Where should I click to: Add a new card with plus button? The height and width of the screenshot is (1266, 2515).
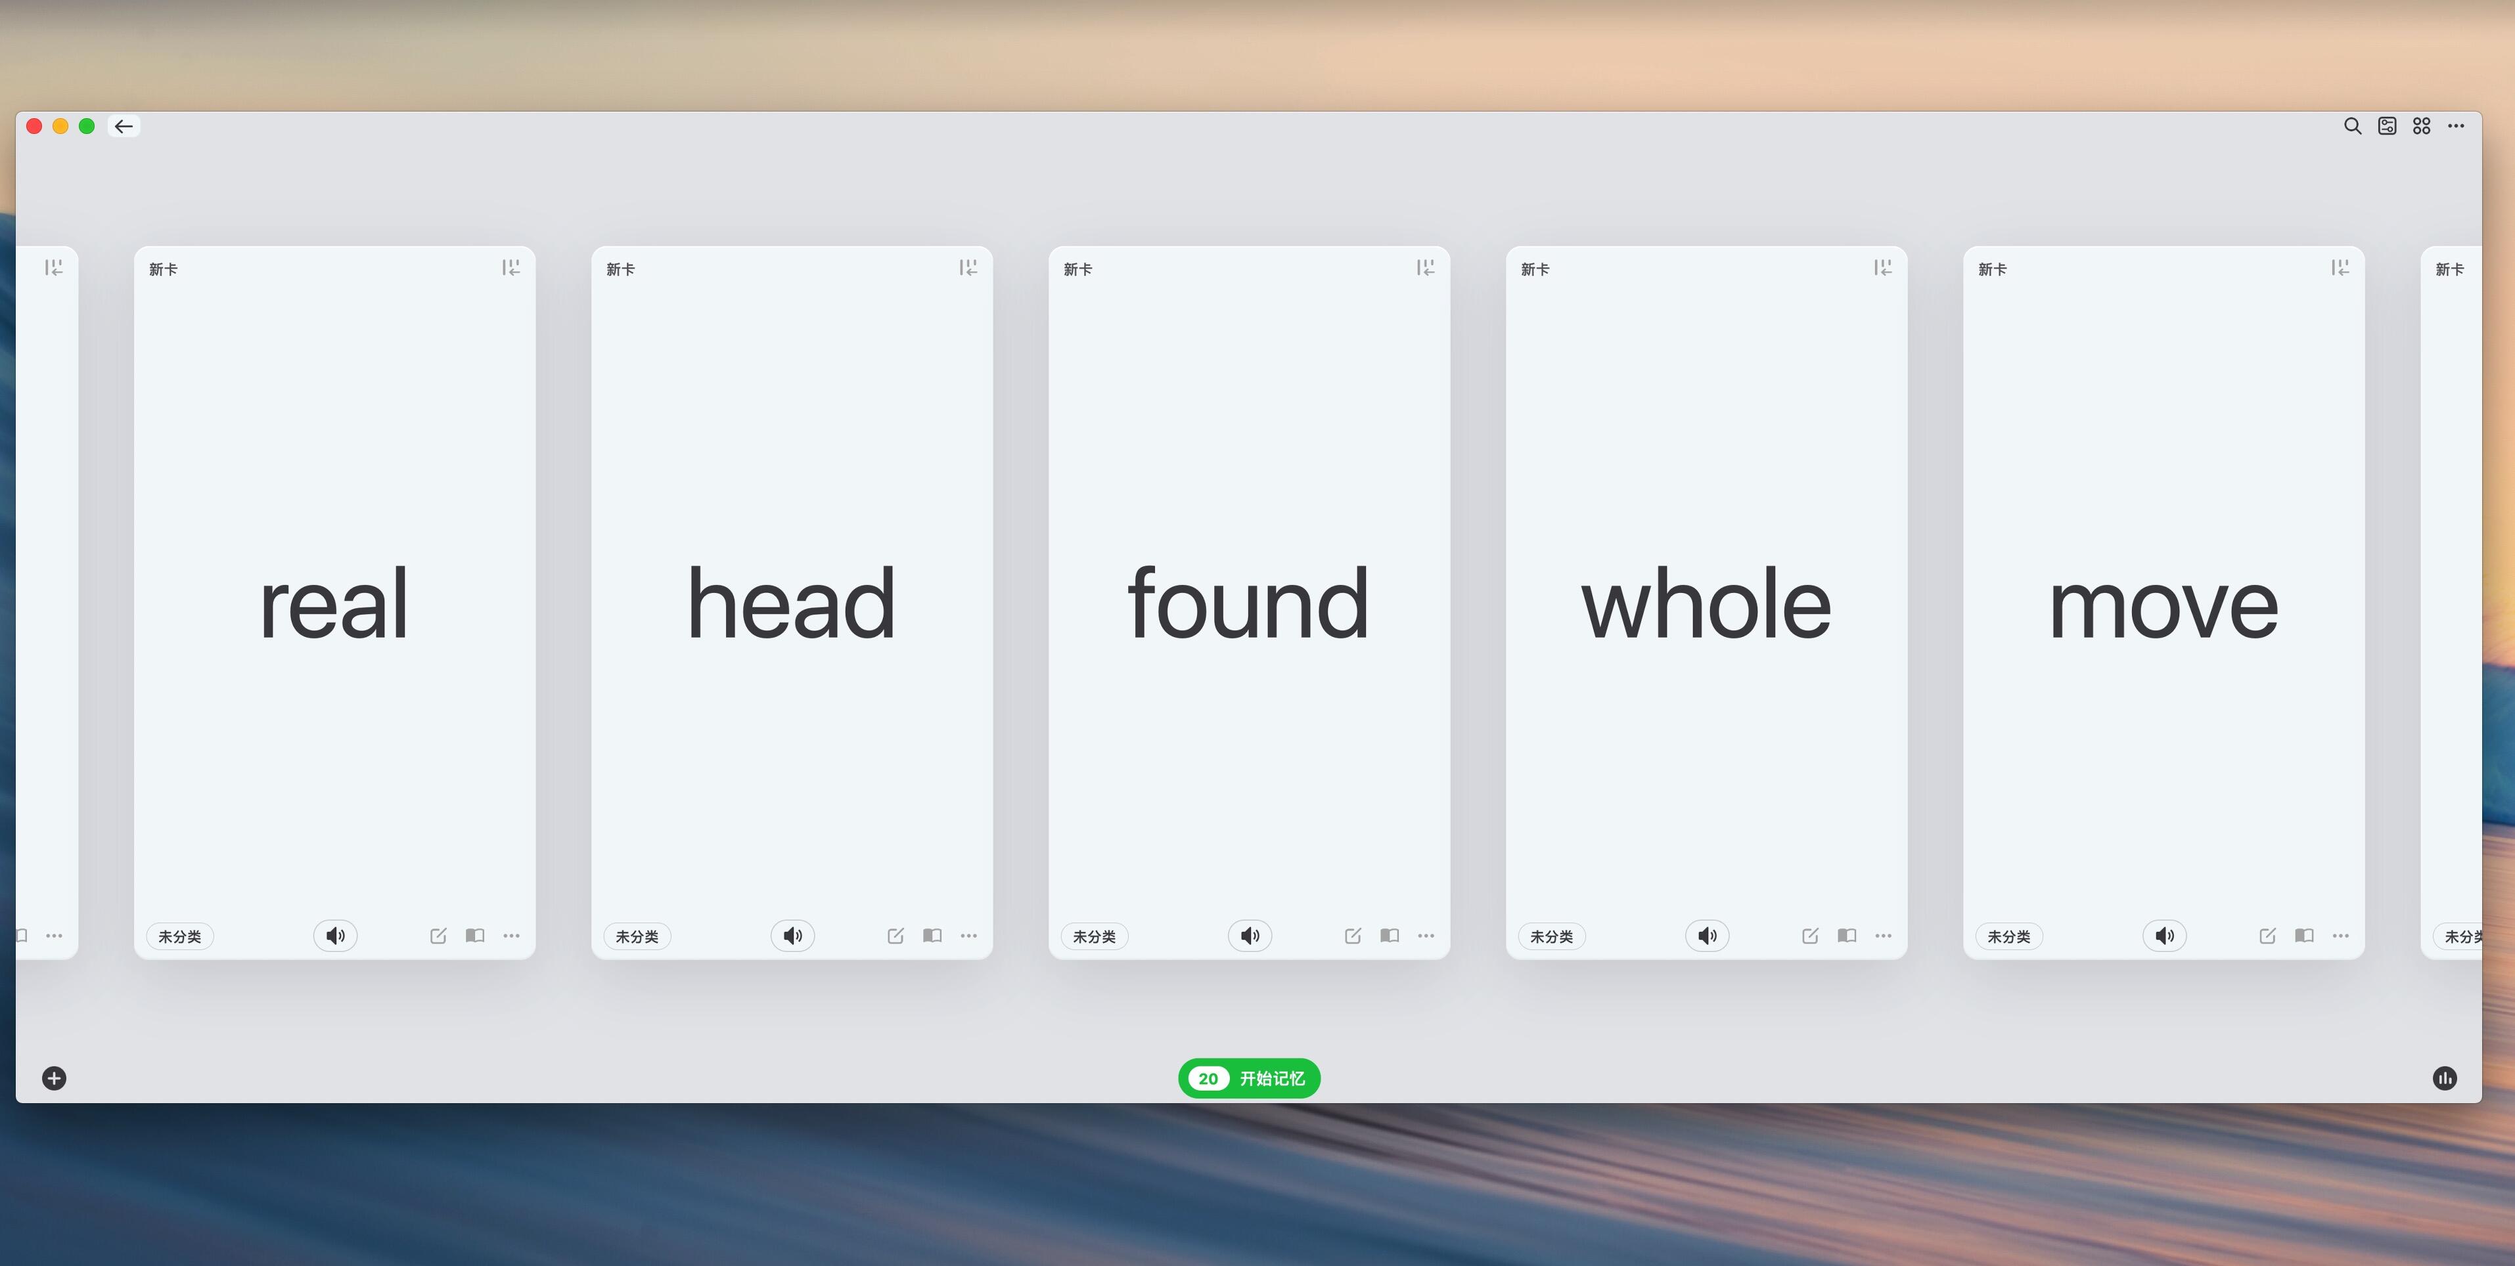coord(55,1078)
